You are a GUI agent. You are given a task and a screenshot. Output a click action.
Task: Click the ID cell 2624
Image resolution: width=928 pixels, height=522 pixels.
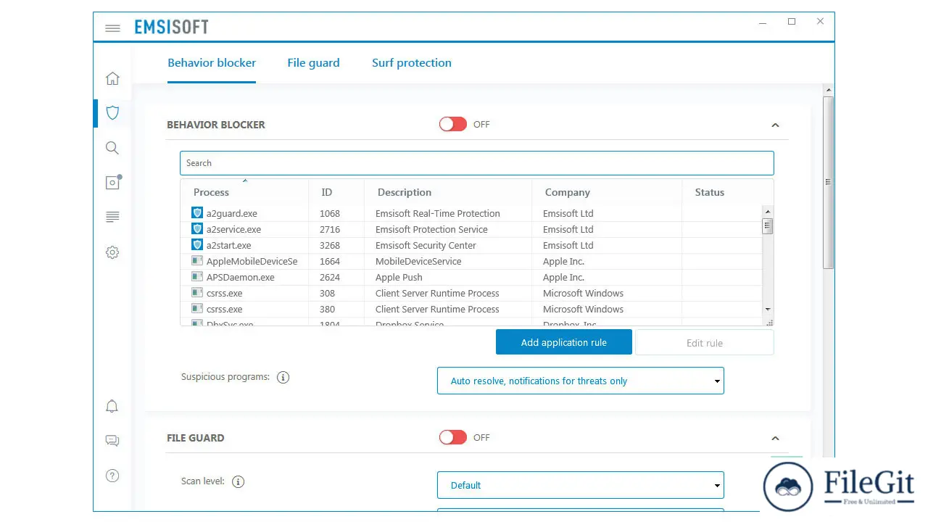point(329,277)
